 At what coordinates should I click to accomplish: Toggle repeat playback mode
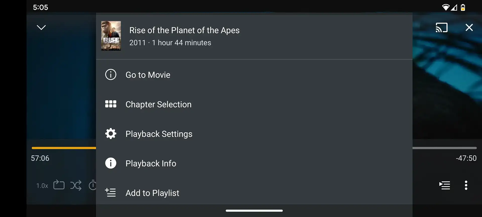coord(59,185)
